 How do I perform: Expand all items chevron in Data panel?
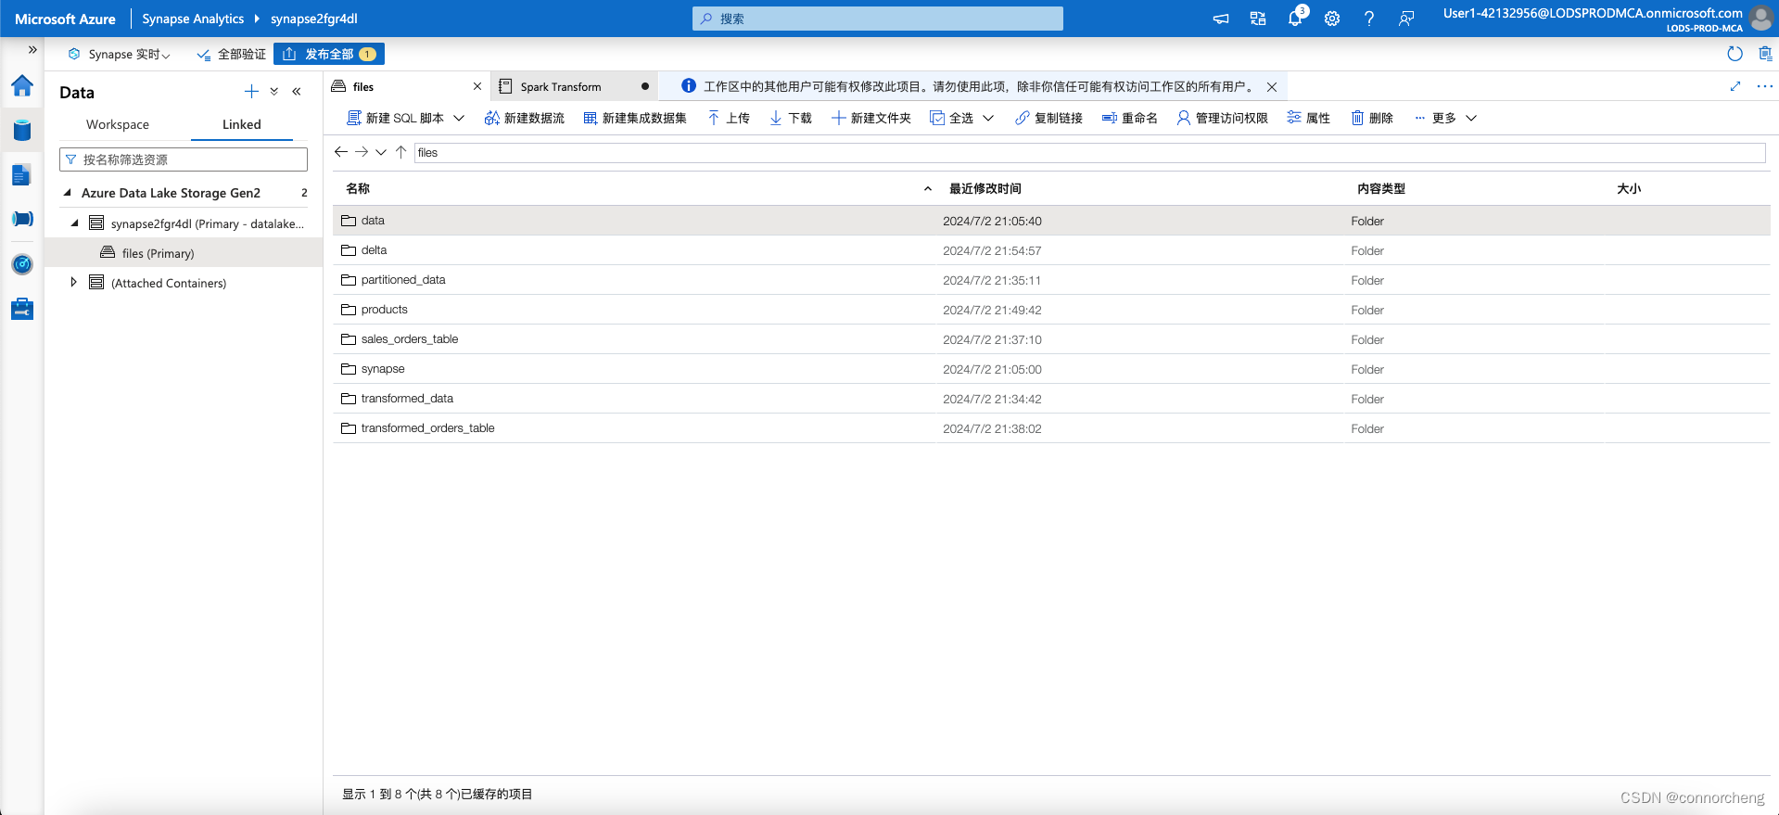point(274,91)
